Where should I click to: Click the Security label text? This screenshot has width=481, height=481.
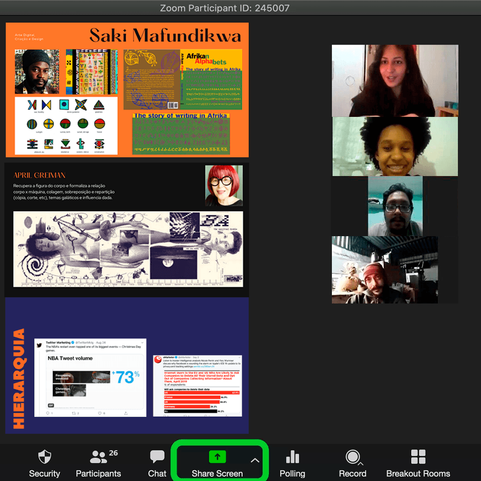44,474
